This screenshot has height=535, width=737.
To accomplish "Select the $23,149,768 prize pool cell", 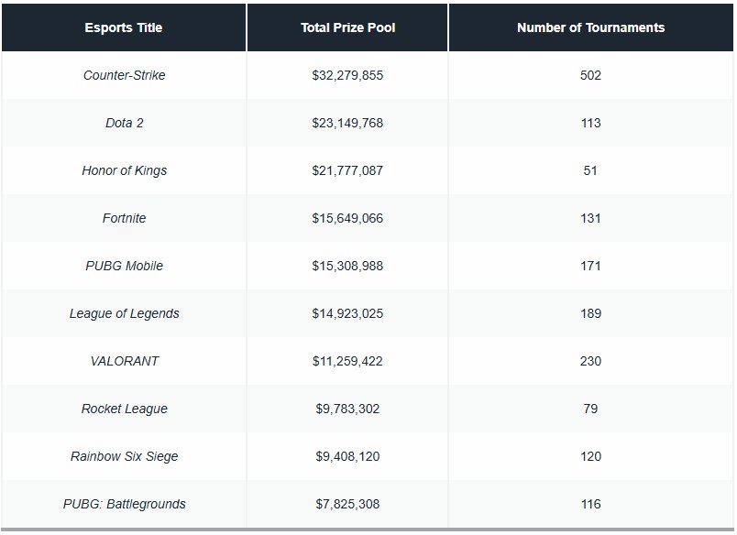I will [347, 123].
